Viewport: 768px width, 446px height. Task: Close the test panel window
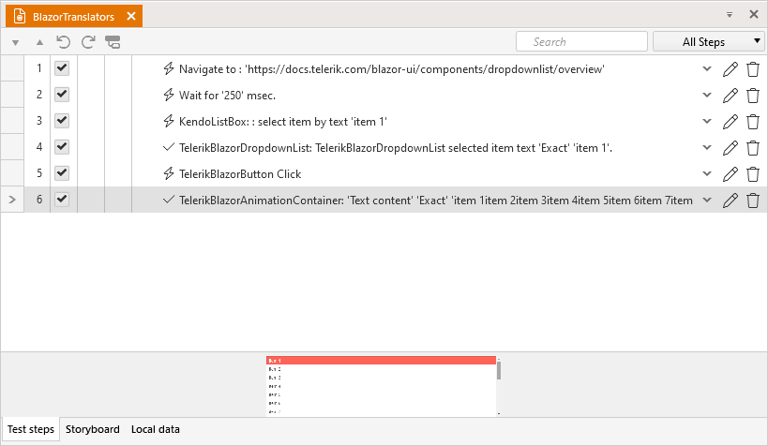click(x=754, y=14)
